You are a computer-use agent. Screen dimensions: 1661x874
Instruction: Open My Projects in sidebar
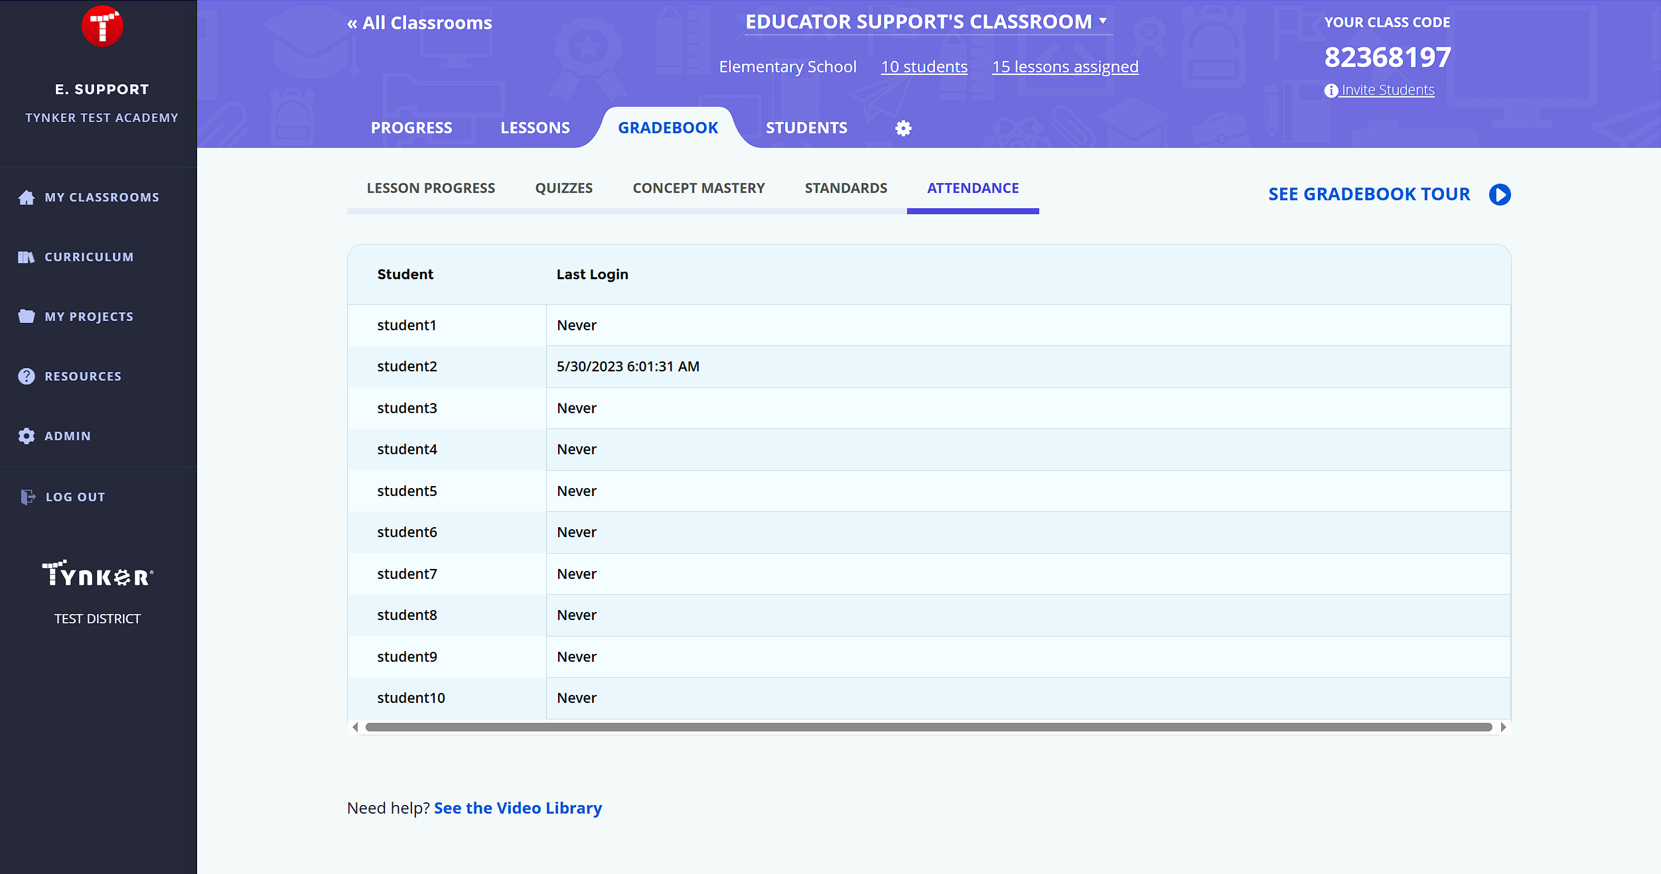point(89,317)
